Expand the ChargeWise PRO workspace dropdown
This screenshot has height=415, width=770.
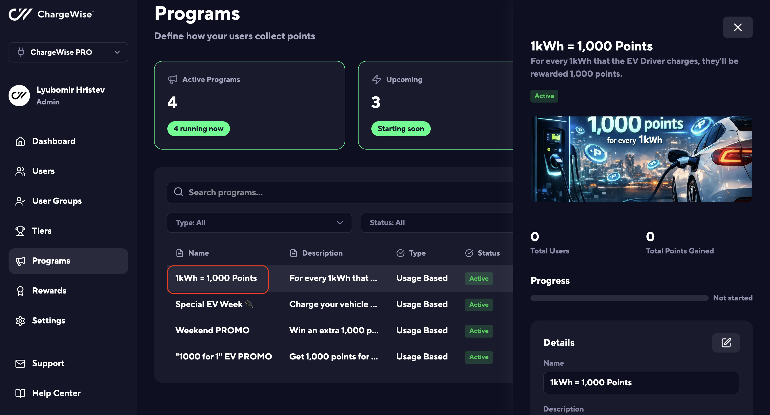click(x=68, y=52)
